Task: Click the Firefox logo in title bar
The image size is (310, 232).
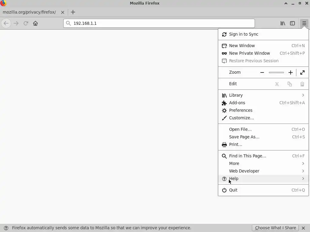Action: (3, 3)
